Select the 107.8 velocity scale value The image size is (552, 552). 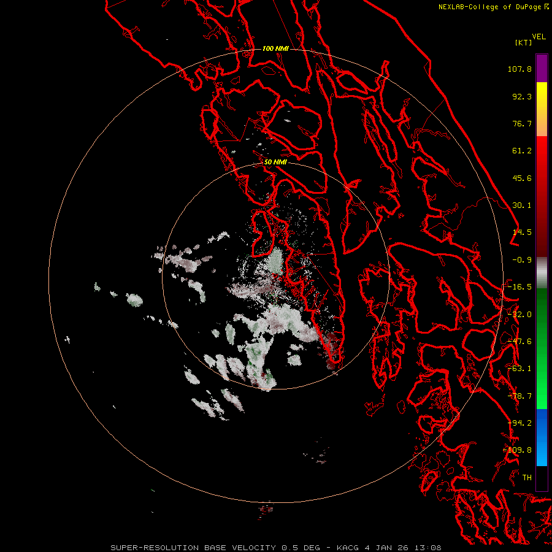point(519,69)
